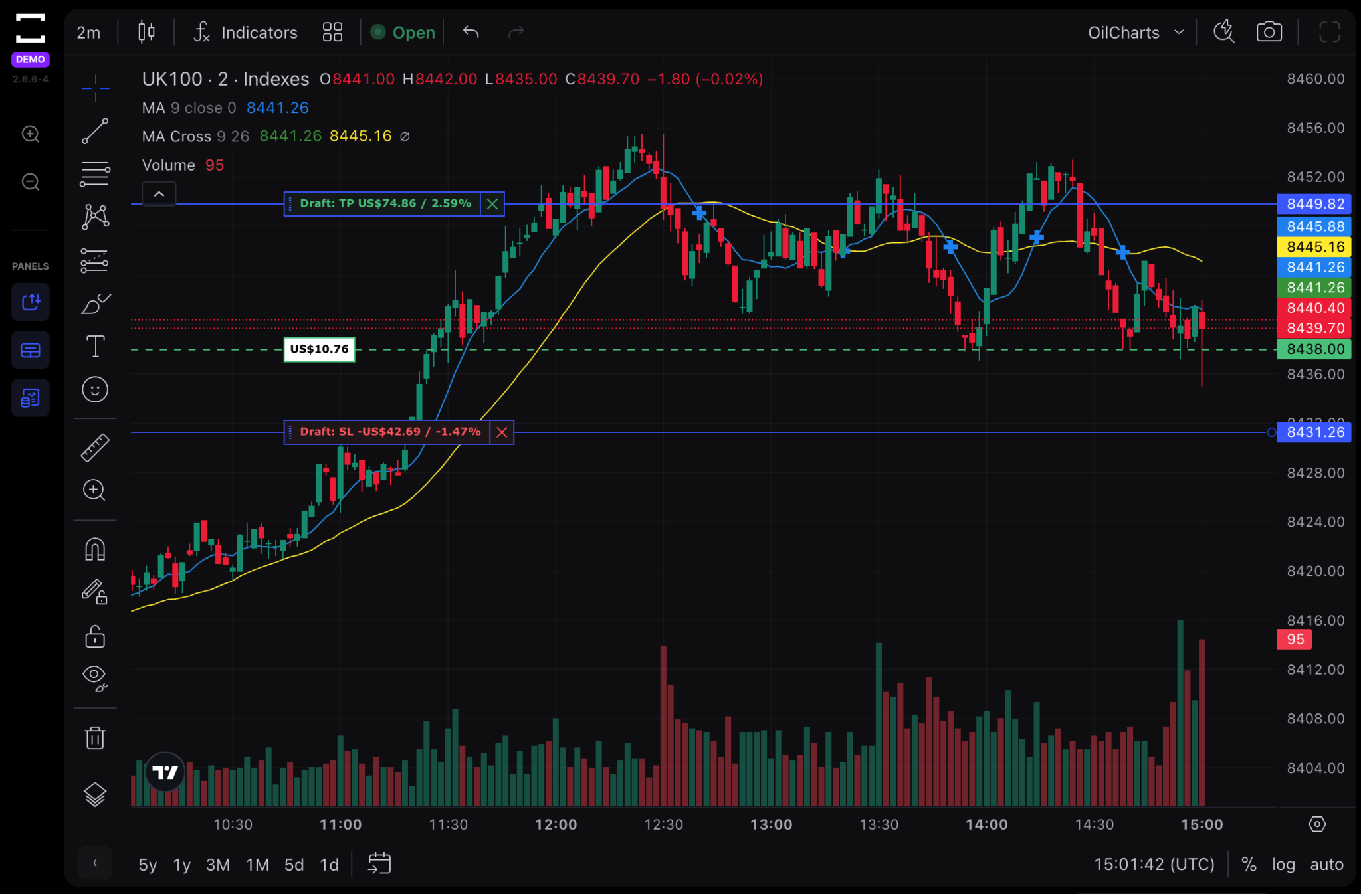Toggle visibility of the MA Cross indicator

[x=405, y=136]
